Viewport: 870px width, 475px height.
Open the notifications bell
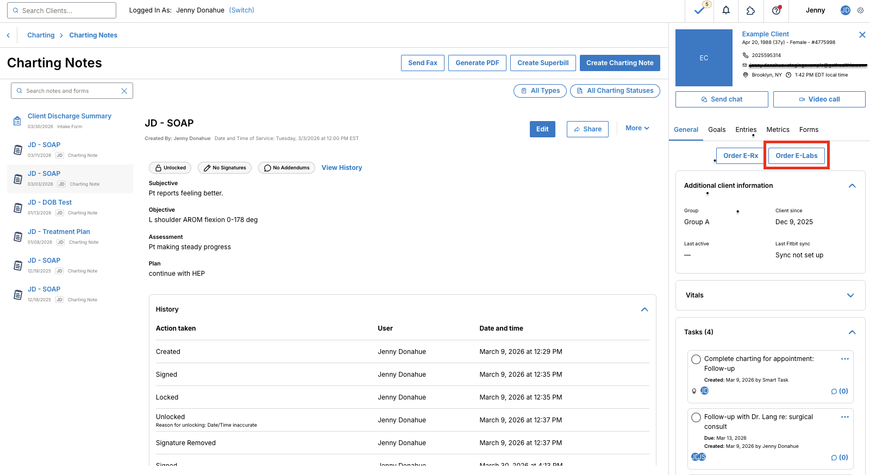coord(726,10)
